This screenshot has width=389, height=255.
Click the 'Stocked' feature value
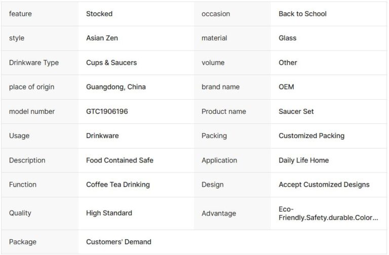[99, 14]
